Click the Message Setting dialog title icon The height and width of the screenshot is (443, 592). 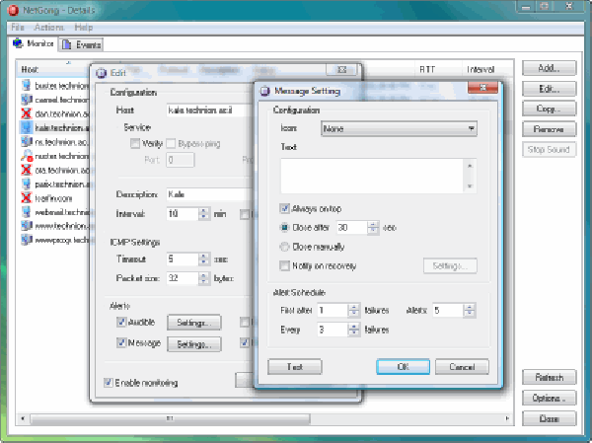[265, 91]
